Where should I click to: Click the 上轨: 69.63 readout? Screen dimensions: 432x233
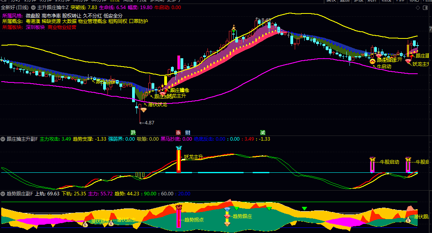(47, 194)
